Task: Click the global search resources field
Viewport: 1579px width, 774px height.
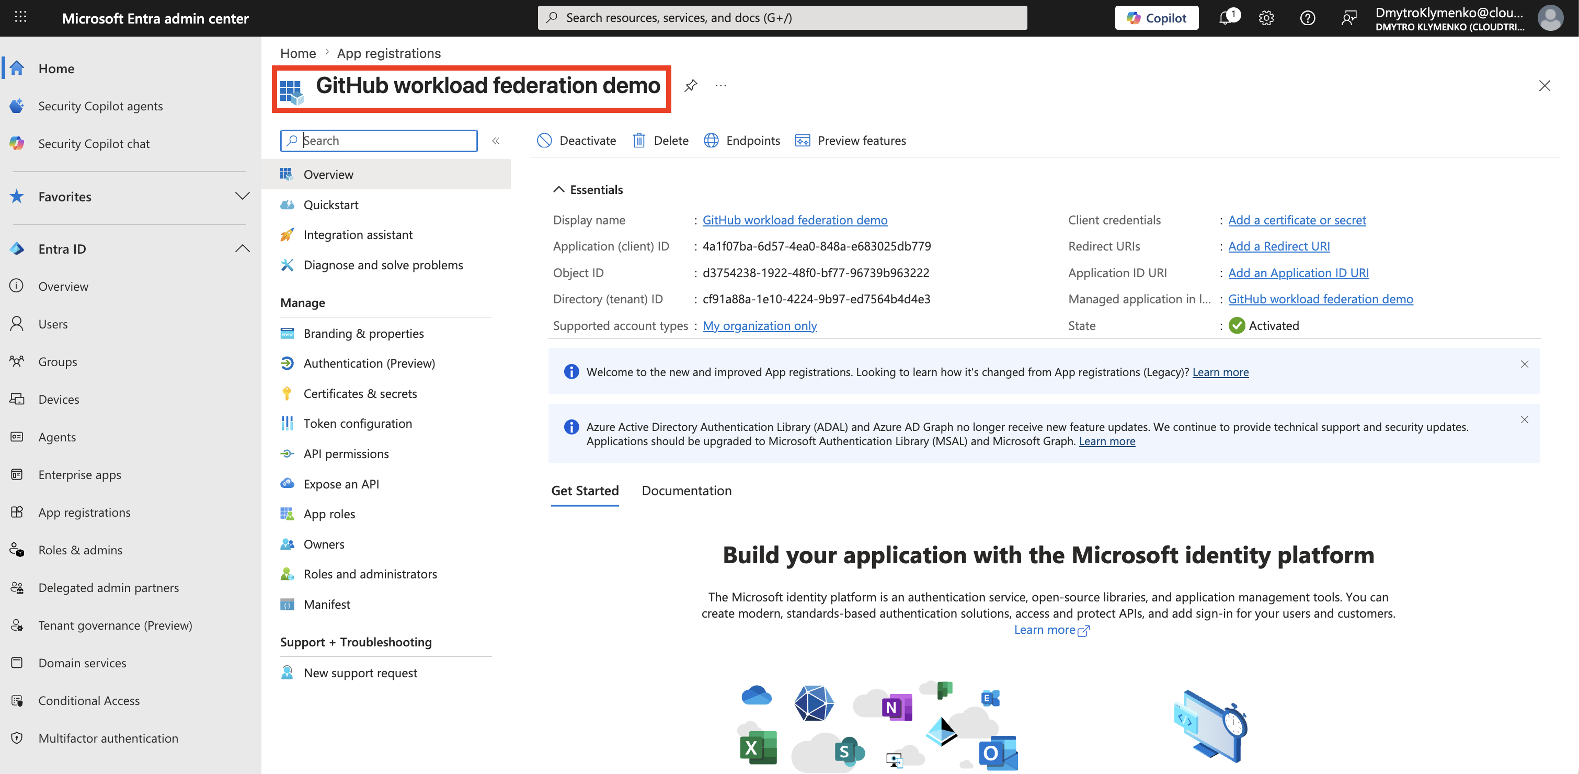Action: click(782, 18)
